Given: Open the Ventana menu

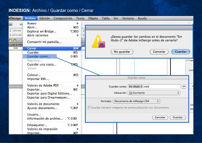Looking at the screenshot, I should click(128, 18).
